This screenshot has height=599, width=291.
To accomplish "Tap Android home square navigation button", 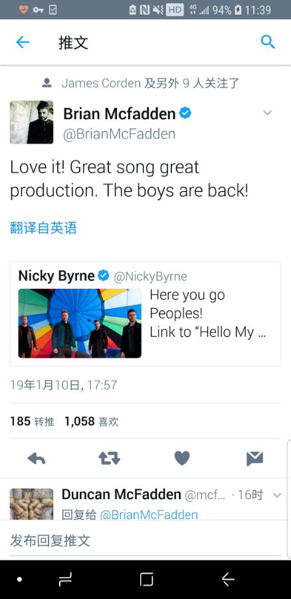I will (146, 580).
